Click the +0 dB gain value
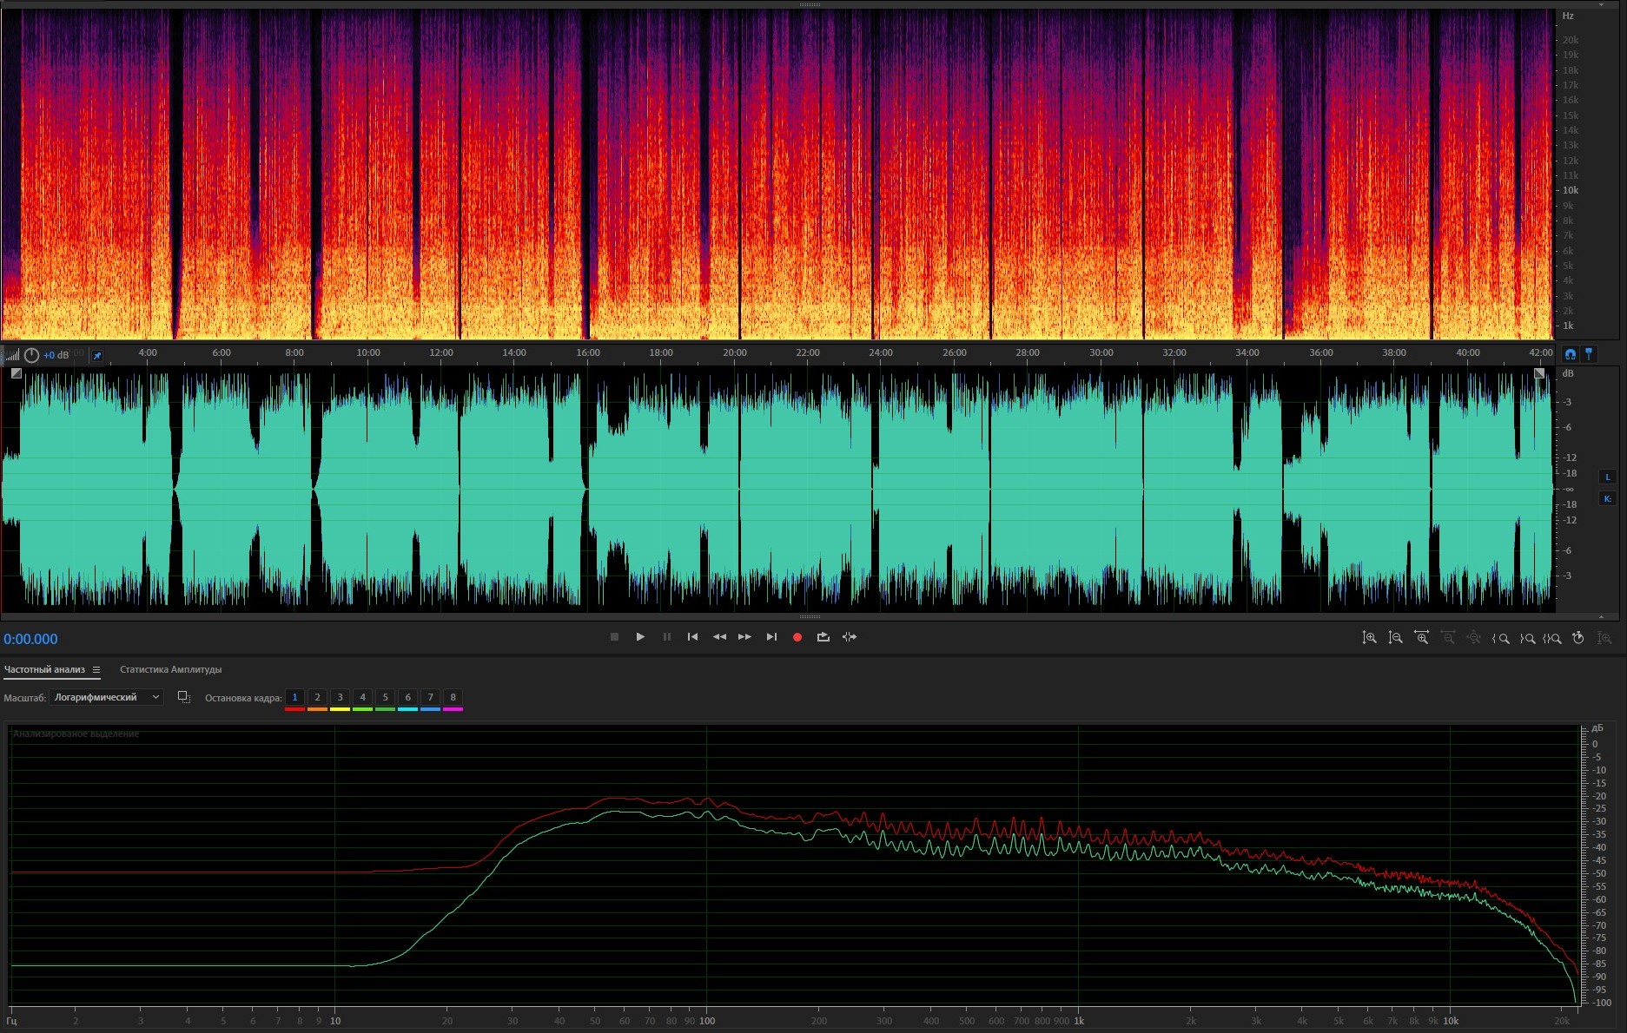 click(x=56, y=355)
